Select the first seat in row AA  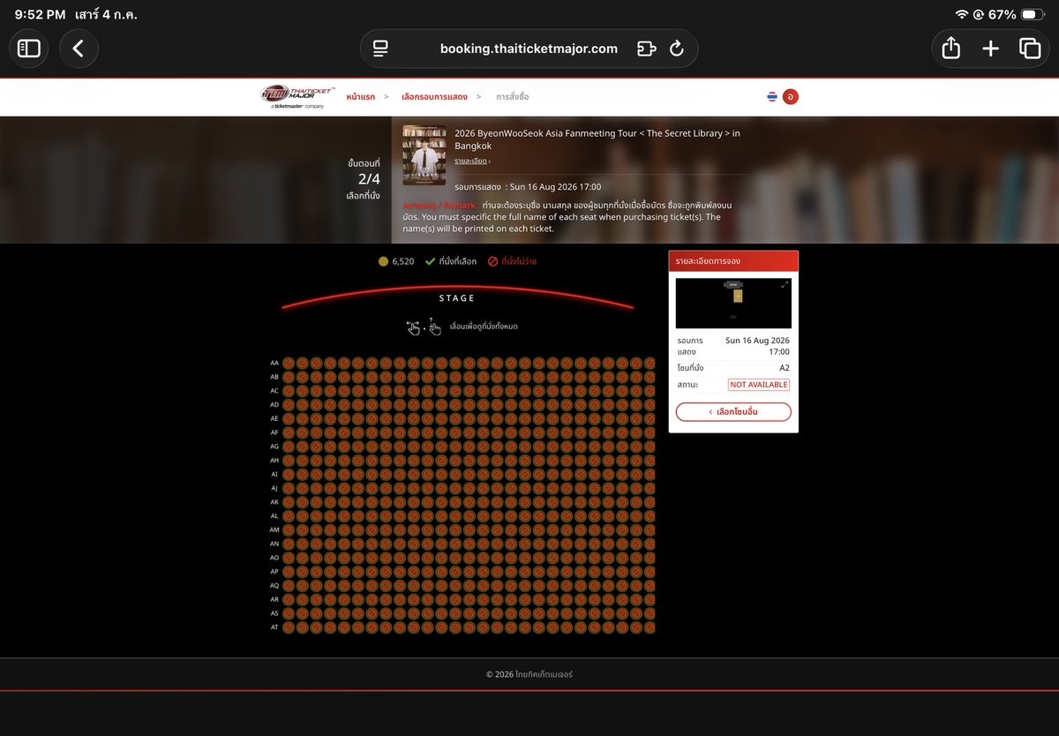tap(289, 363)
